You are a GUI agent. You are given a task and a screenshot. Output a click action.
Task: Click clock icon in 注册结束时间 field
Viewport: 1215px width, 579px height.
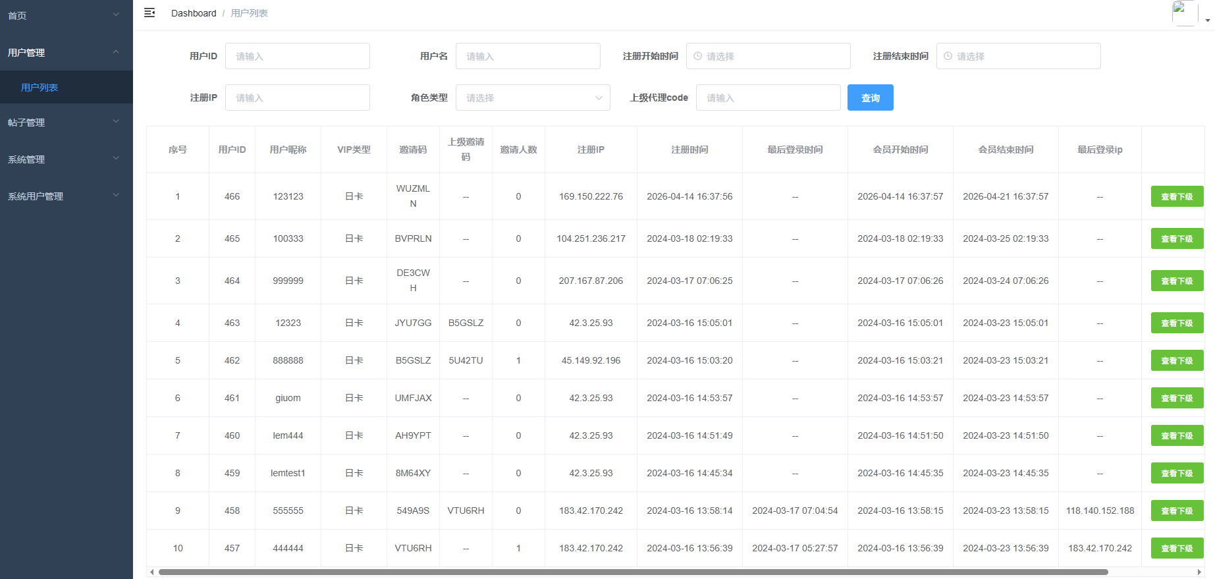click(948, 57)
